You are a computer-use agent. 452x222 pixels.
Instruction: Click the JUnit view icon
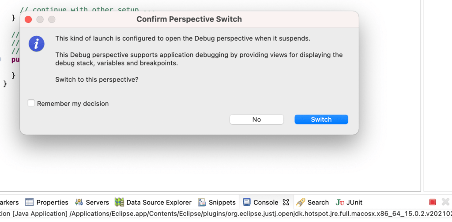tap(340, 202)
